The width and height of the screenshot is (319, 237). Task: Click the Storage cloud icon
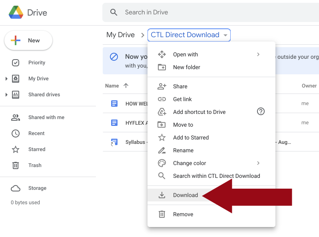point(16,188)
